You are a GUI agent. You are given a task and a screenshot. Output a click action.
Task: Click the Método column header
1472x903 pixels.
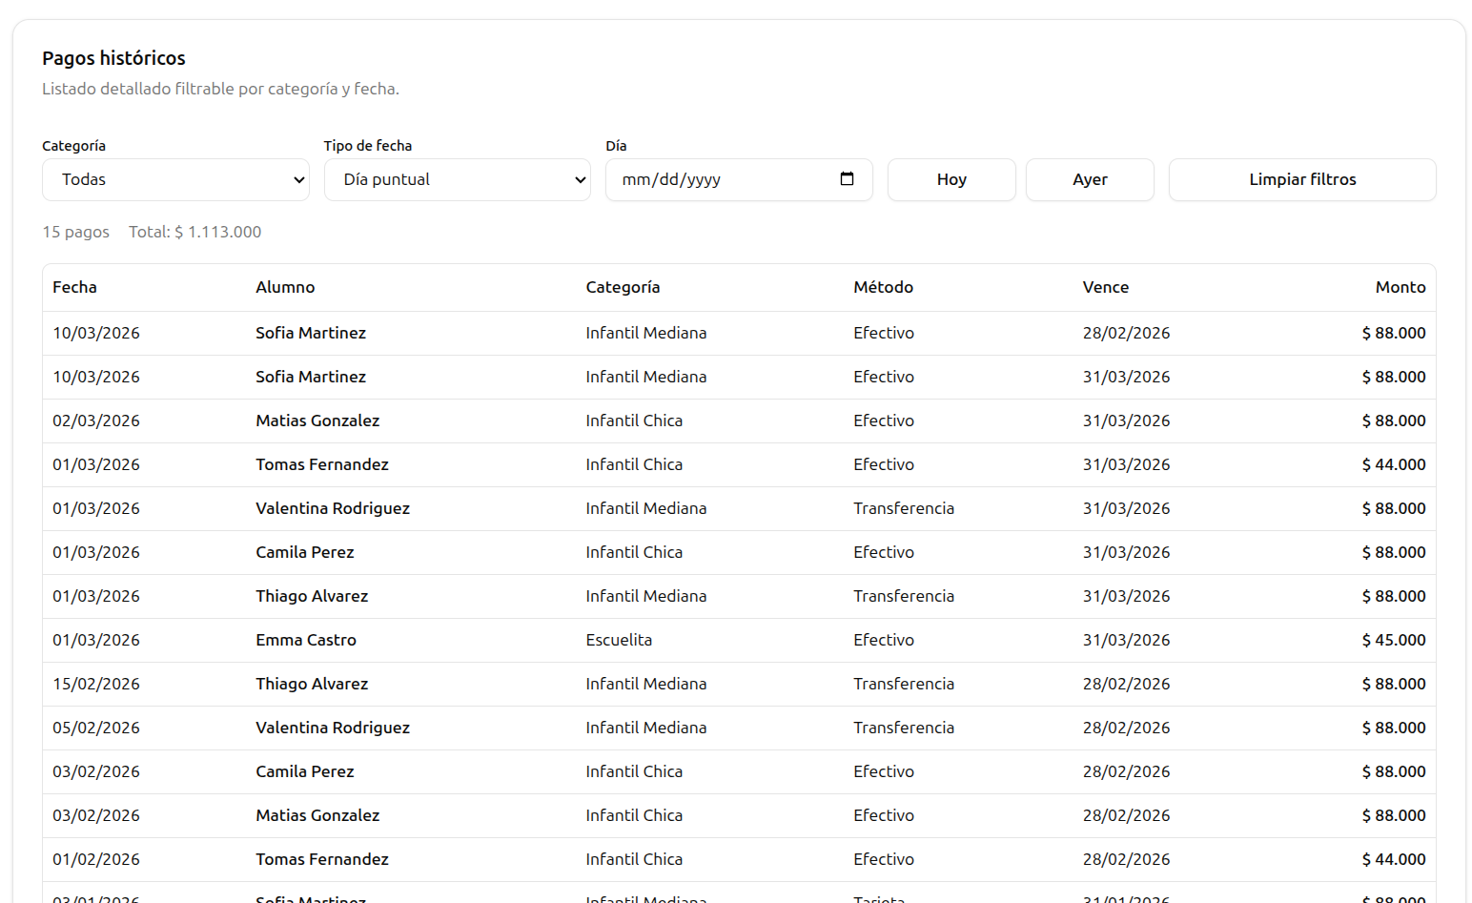[x=883, y=287]
